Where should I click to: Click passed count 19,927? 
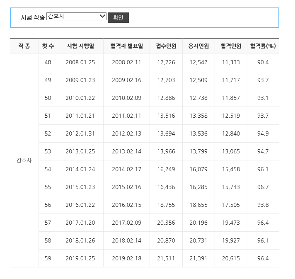231,240
